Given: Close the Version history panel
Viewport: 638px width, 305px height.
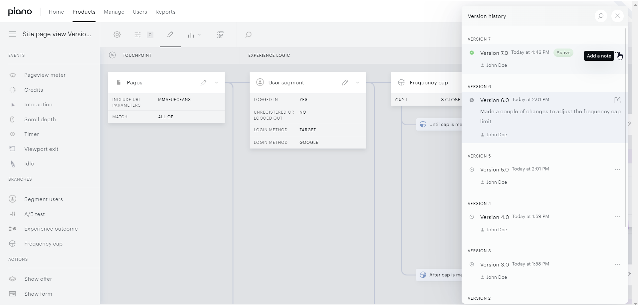Looking at the screenshot, I should click(x=617, y=16).
